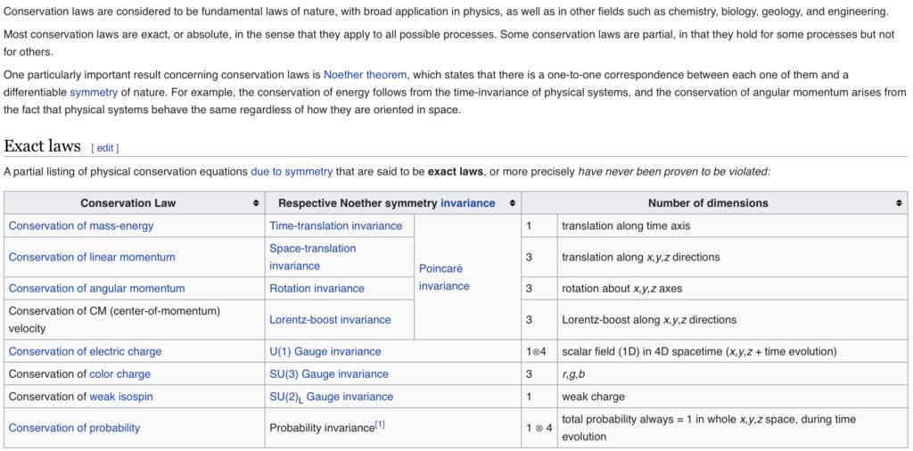Viewport: 913px width, 451px height.
Task: Open SU(3) Gauge invariance link
Action: click(x=329, y=374)
